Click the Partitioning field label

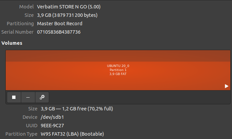coord(20,24)
